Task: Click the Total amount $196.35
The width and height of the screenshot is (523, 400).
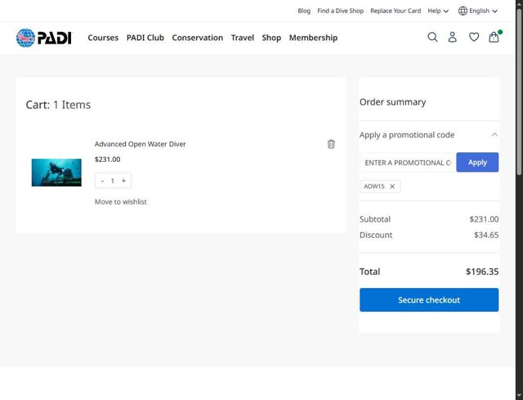Action: click(482, 272)
